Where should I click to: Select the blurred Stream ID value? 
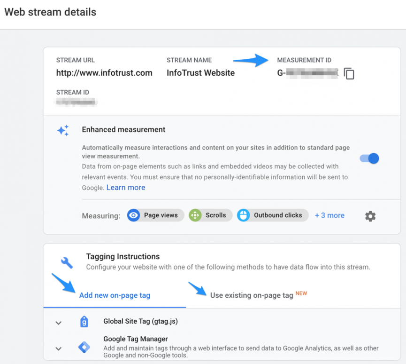click(x=77, y=101)
